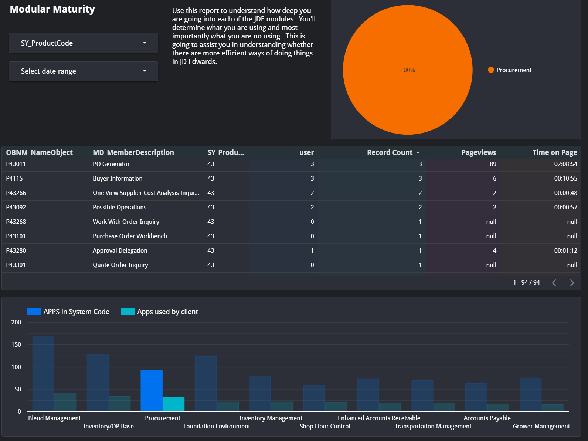Click the P4115 table cell

tap(14, 178)
